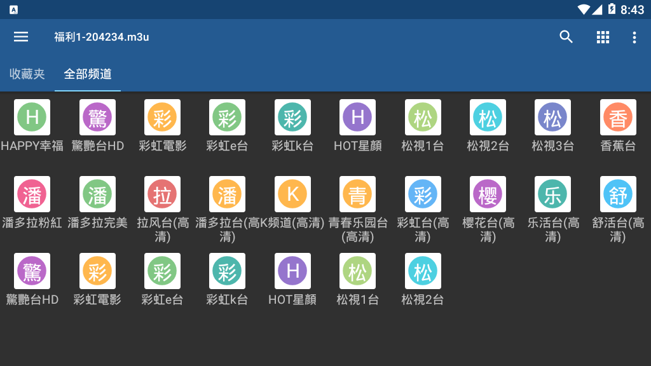
Task: Tap the search magnifier icon
Action: (x=566, y=37)
